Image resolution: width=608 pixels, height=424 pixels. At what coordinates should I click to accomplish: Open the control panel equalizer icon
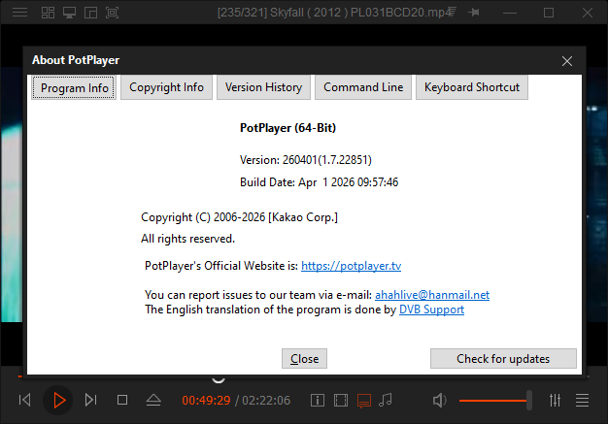[x=555, y=400]
